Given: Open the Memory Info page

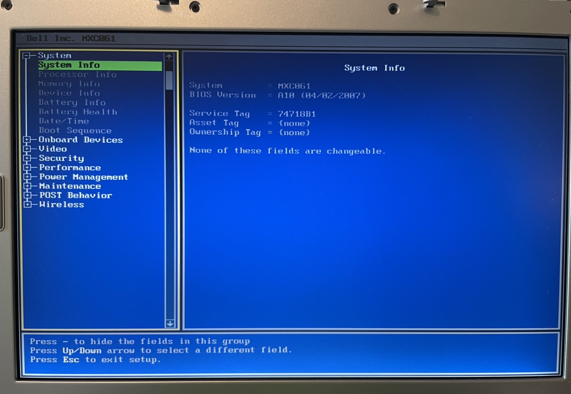Looking at the screenshot, I should tap(69, 84).
